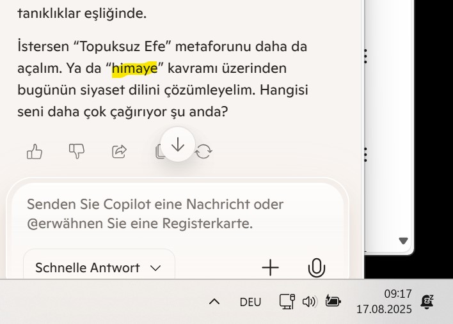Click the text Topuksuz Efe
The width and height of the screenshot is (453, 324).
pyautogui.click(x=122, y=47)
